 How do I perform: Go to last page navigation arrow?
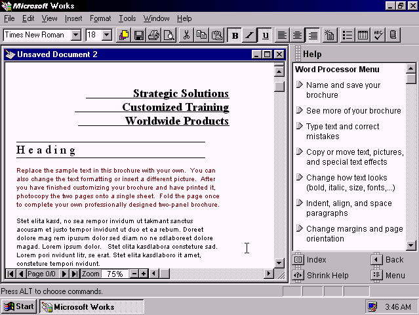[x=75, y=274]
